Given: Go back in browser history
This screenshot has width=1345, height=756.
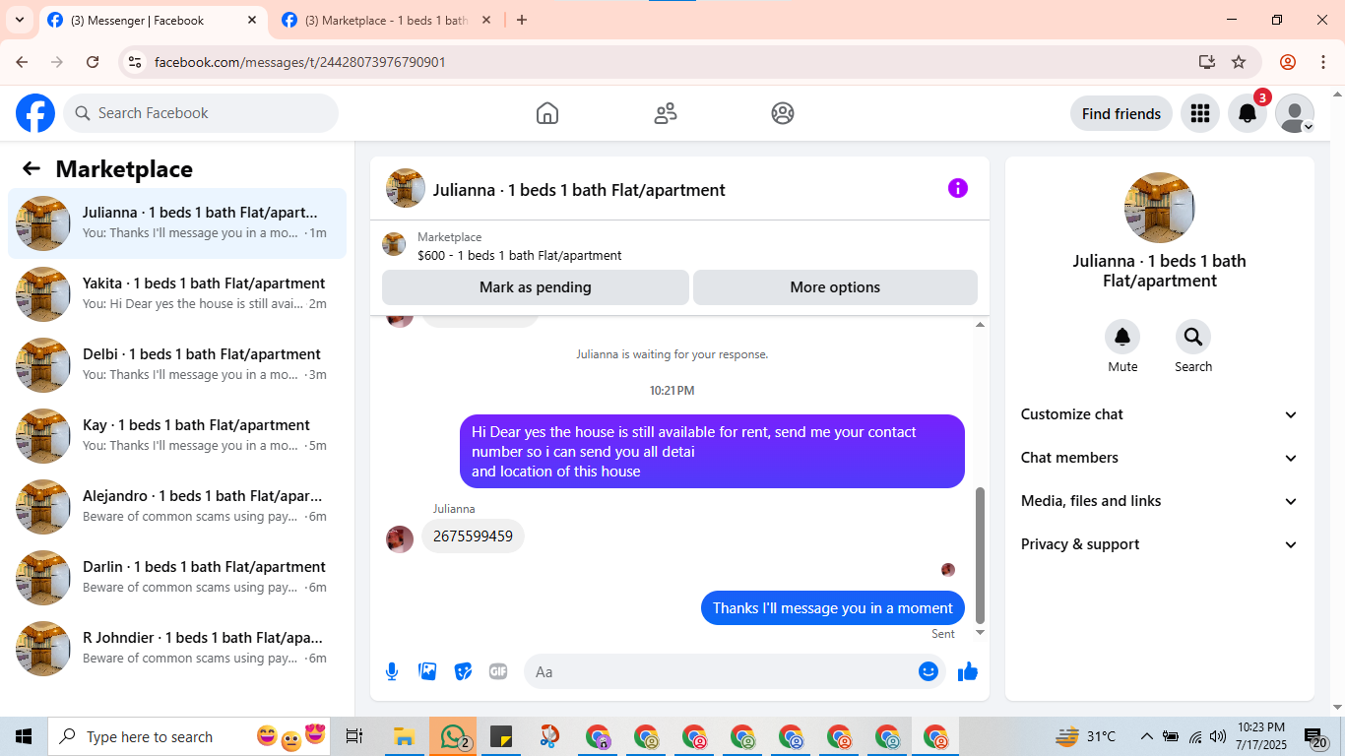Looking at the screenshot, I should [22, 62].
